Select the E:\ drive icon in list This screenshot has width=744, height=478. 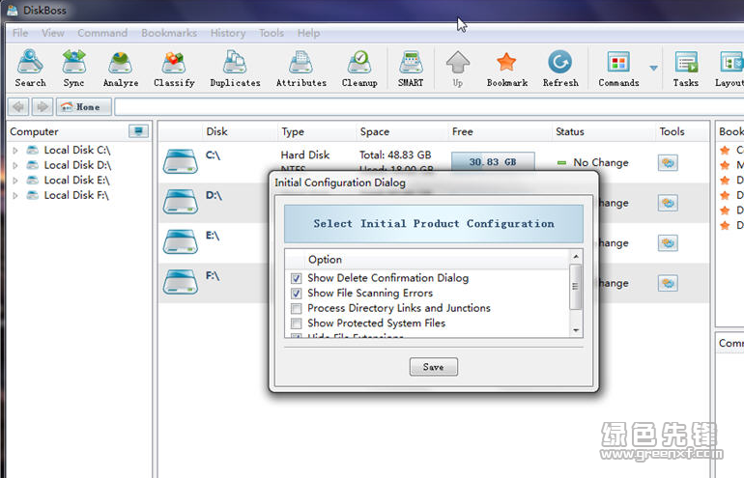click(181, 241)
